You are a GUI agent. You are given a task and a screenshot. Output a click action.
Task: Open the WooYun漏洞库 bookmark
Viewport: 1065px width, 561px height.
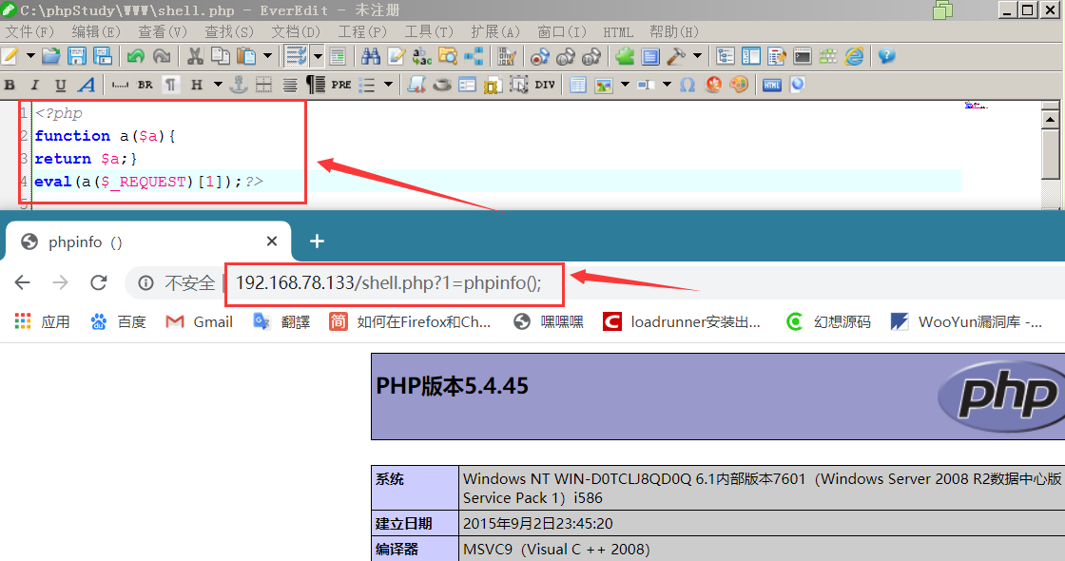tap(966, 322)
